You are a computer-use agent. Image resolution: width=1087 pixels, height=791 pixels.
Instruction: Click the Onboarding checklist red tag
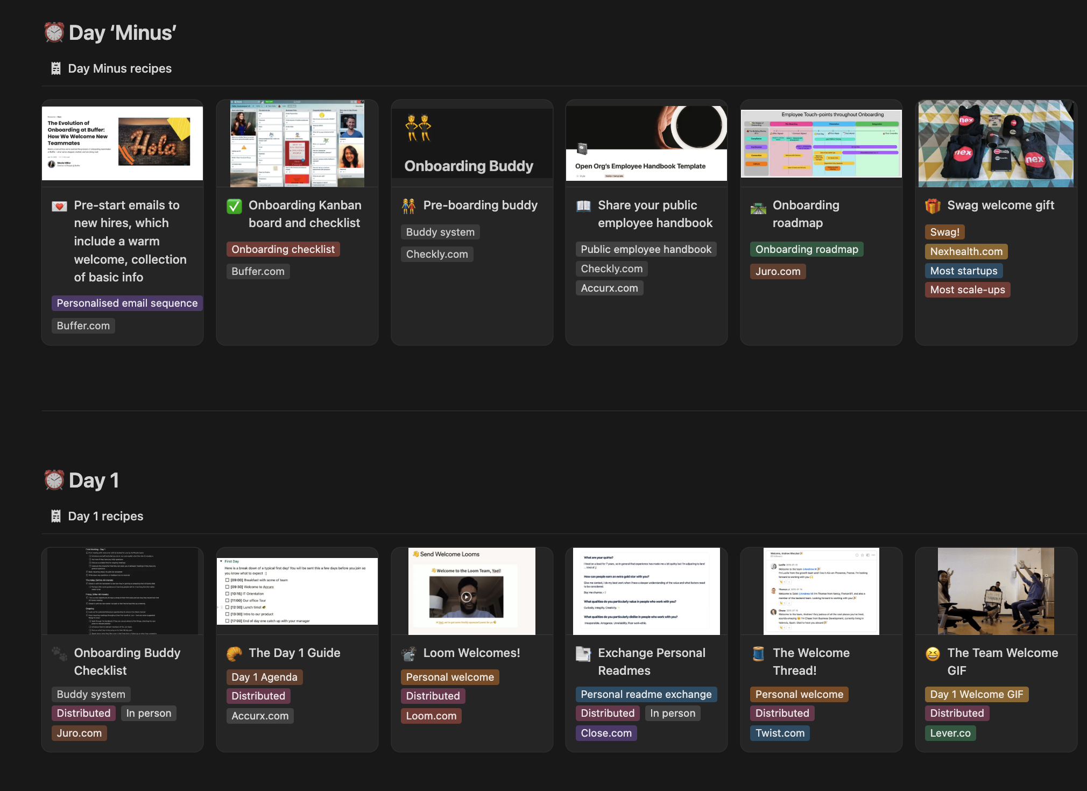[283, 249]
